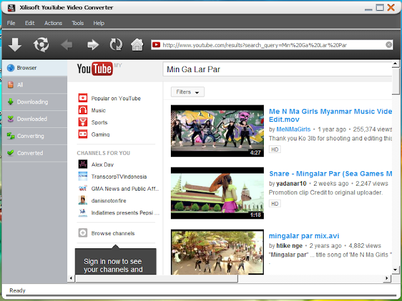
Task: Open the Gaming category link
Action: coord(100,134)
